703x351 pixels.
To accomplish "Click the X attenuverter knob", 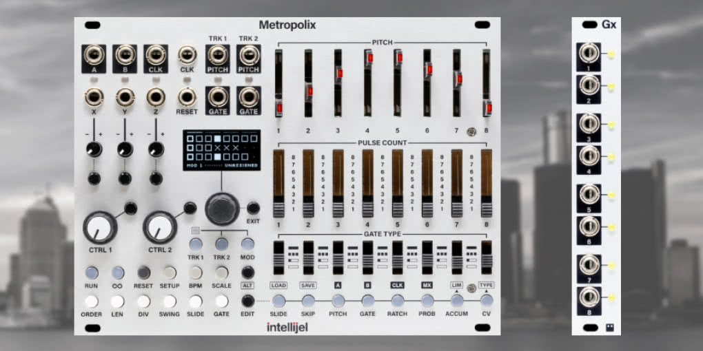I will click(94, 149).
